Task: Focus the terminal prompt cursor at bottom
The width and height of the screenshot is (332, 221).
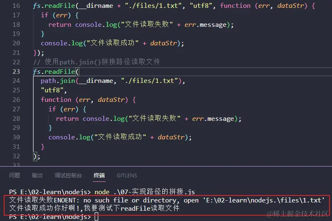Action: coord(96,217)
